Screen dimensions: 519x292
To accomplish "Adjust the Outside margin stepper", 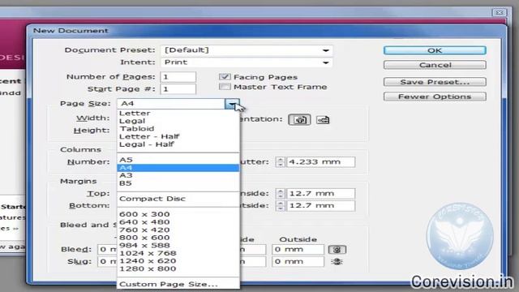I will [x=281, y=205].
